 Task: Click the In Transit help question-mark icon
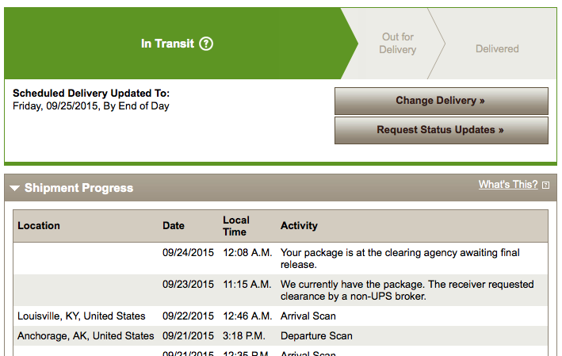[x=206, y=44]
